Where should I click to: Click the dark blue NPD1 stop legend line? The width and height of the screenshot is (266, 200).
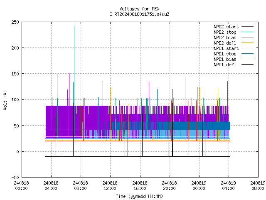[247, 54]
